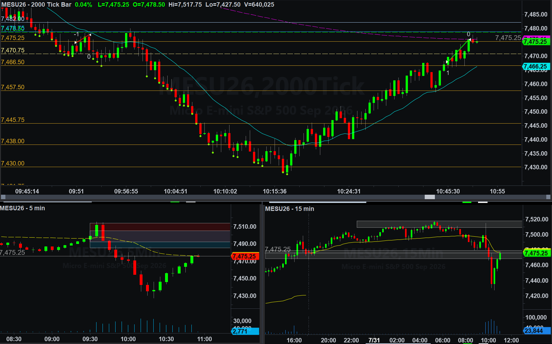Click the gray 7,475.25 label on 15 min chart
Viewport: 552px width, 344px height.
[278, 249]
